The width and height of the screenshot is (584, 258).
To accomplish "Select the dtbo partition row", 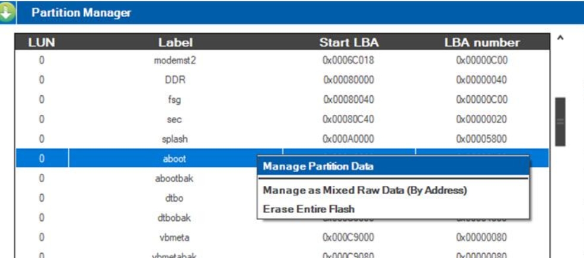I will point(175,198).
